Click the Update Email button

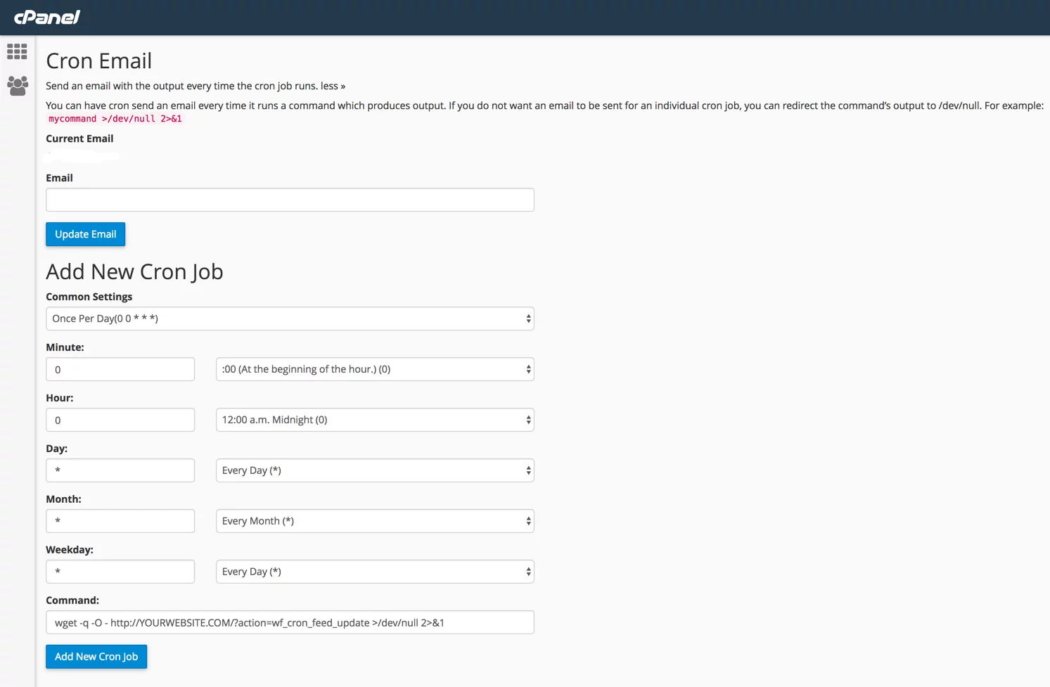[85, 233]
